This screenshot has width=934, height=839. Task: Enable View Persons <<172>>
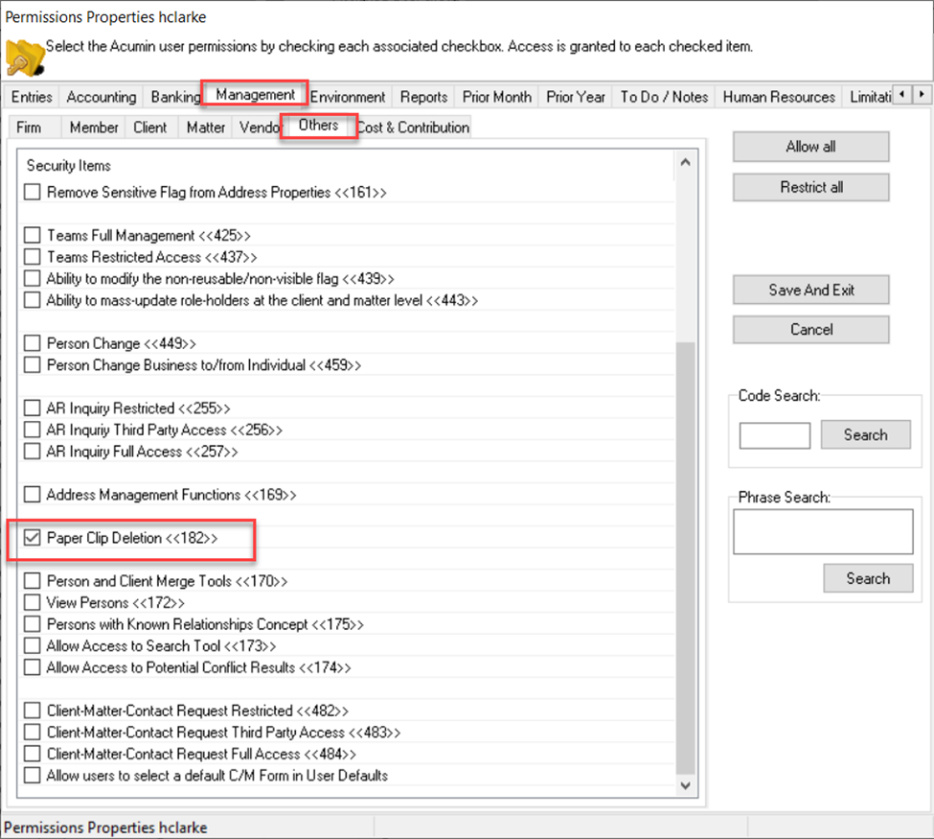33,602
